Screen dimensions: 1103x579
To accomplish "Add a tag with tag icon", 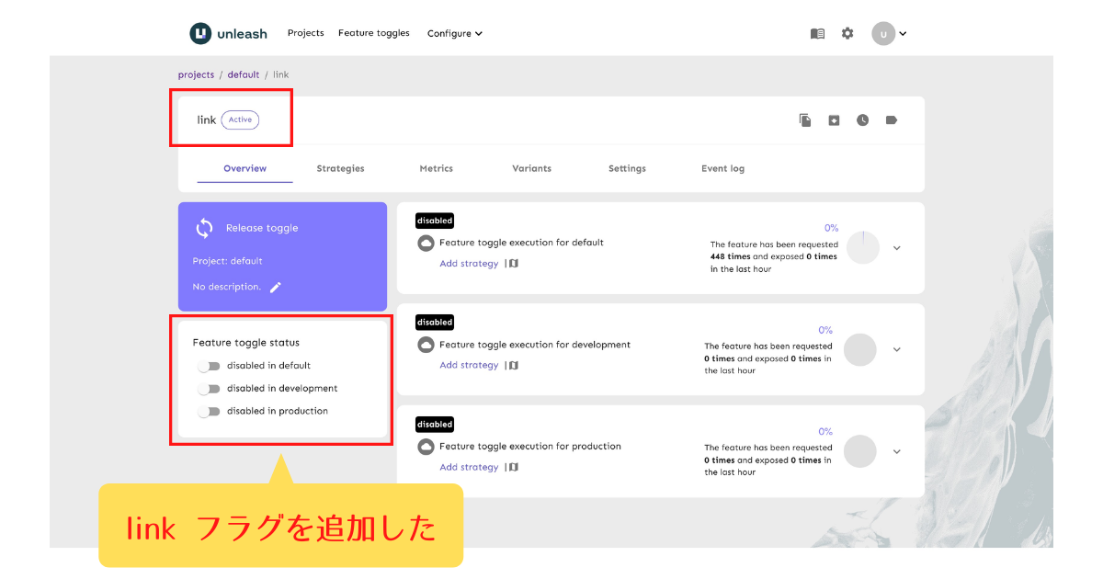I will (891, 120).
